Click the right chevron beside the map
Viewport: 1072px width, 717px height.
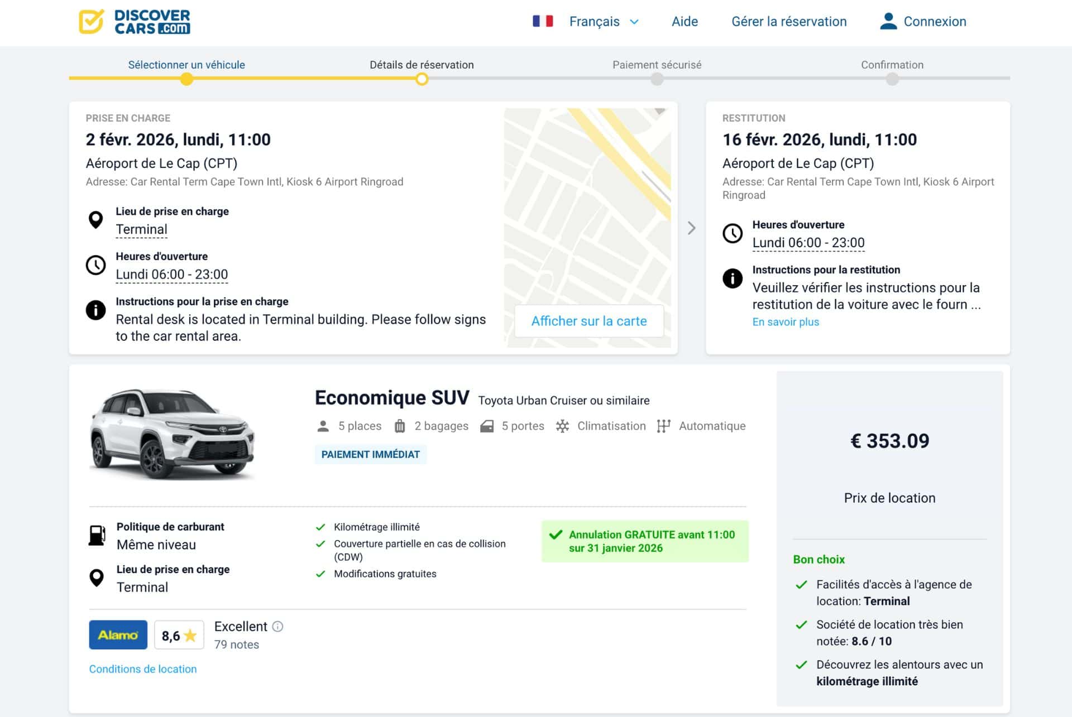[692, 228]
